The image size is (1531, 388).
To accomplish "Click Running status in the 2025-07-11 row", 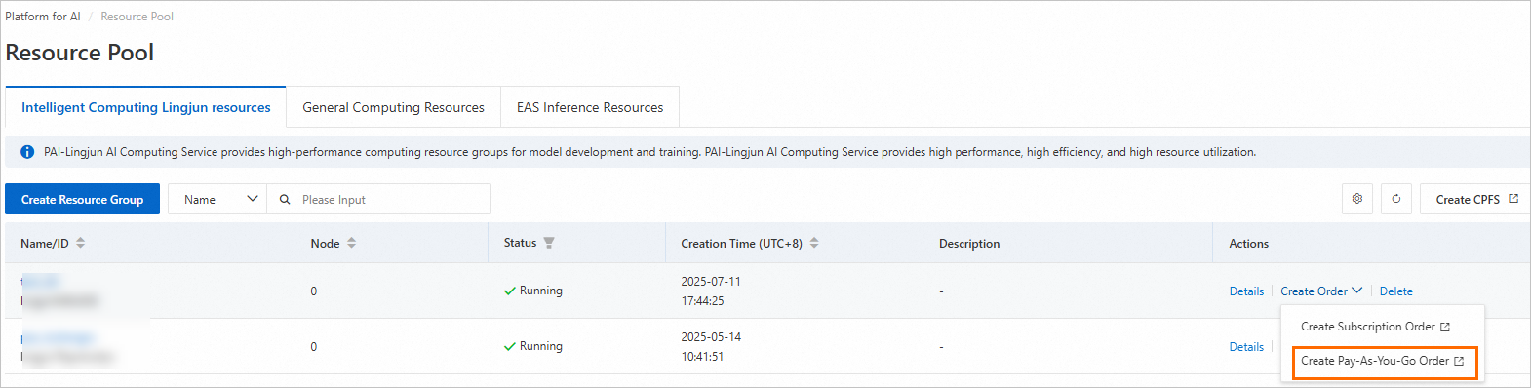I will 532,291.
